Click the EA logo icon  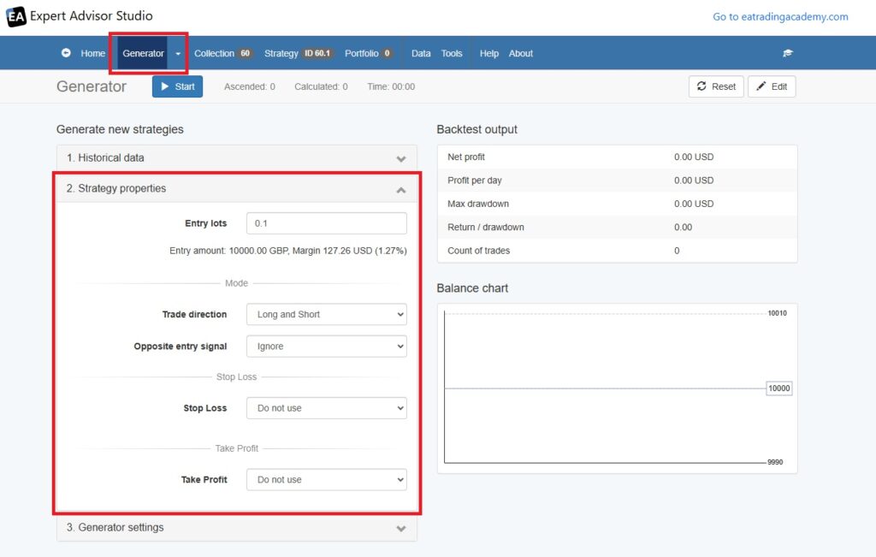(x=16, y=16)
